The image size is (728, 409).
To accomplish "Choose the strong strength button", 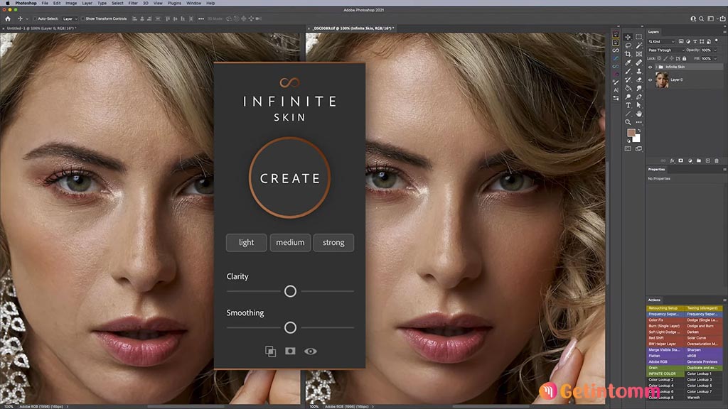I will tap(333, 243).
